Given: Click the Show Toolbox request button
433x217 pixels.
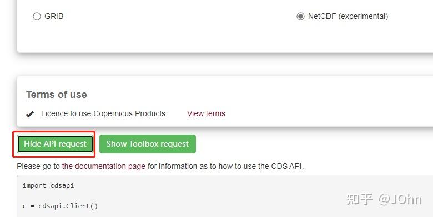Looking at the screenshot, I should point(148,144).
